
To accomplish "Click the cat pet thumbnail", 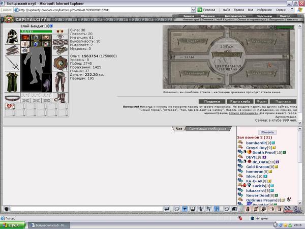I will pyautogui.click(x=47, y=82).
